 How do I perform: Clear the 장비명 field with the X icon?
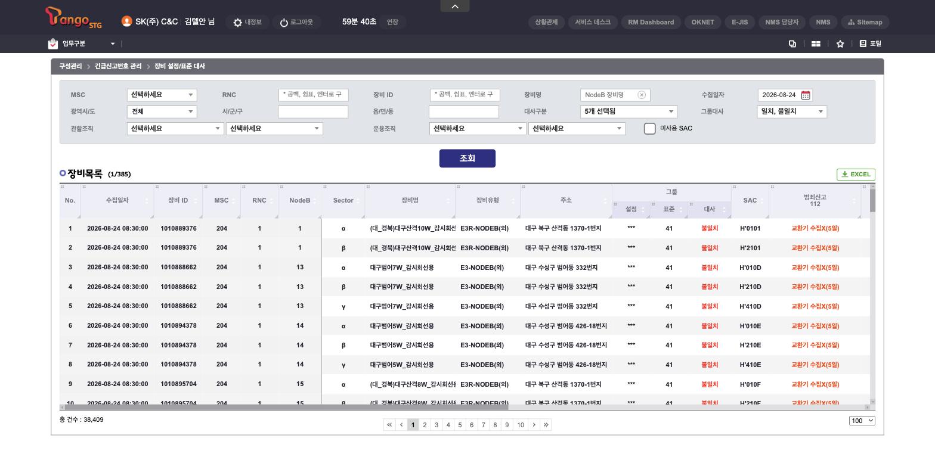(642, 95)
